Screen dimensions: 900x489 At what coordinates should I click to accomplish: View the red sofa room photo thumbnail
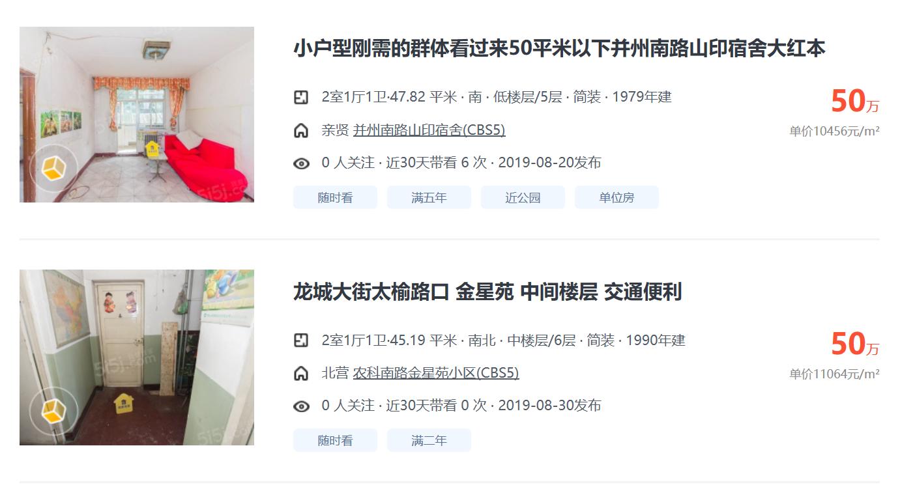(x=137, y=115)
